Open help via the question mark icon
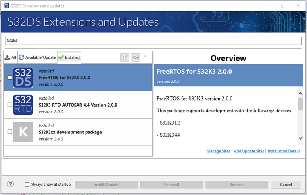 (x=10, y=184)
